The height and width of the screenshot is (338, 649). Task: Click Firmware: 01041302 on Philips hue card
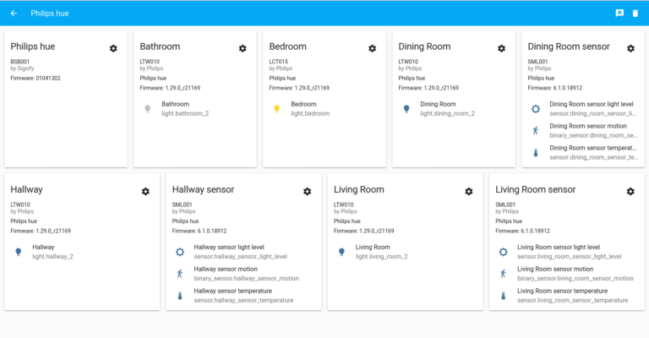click(x=35, y=78)
